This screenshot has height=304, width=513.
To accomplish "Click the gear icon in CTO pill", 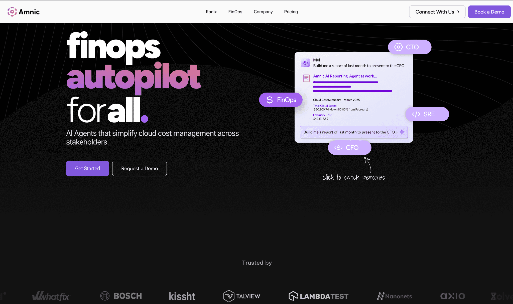I will tap(398, 47).
